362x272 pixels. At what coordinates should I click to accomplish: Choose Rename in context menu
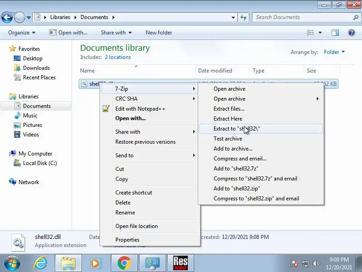(149, 213)
